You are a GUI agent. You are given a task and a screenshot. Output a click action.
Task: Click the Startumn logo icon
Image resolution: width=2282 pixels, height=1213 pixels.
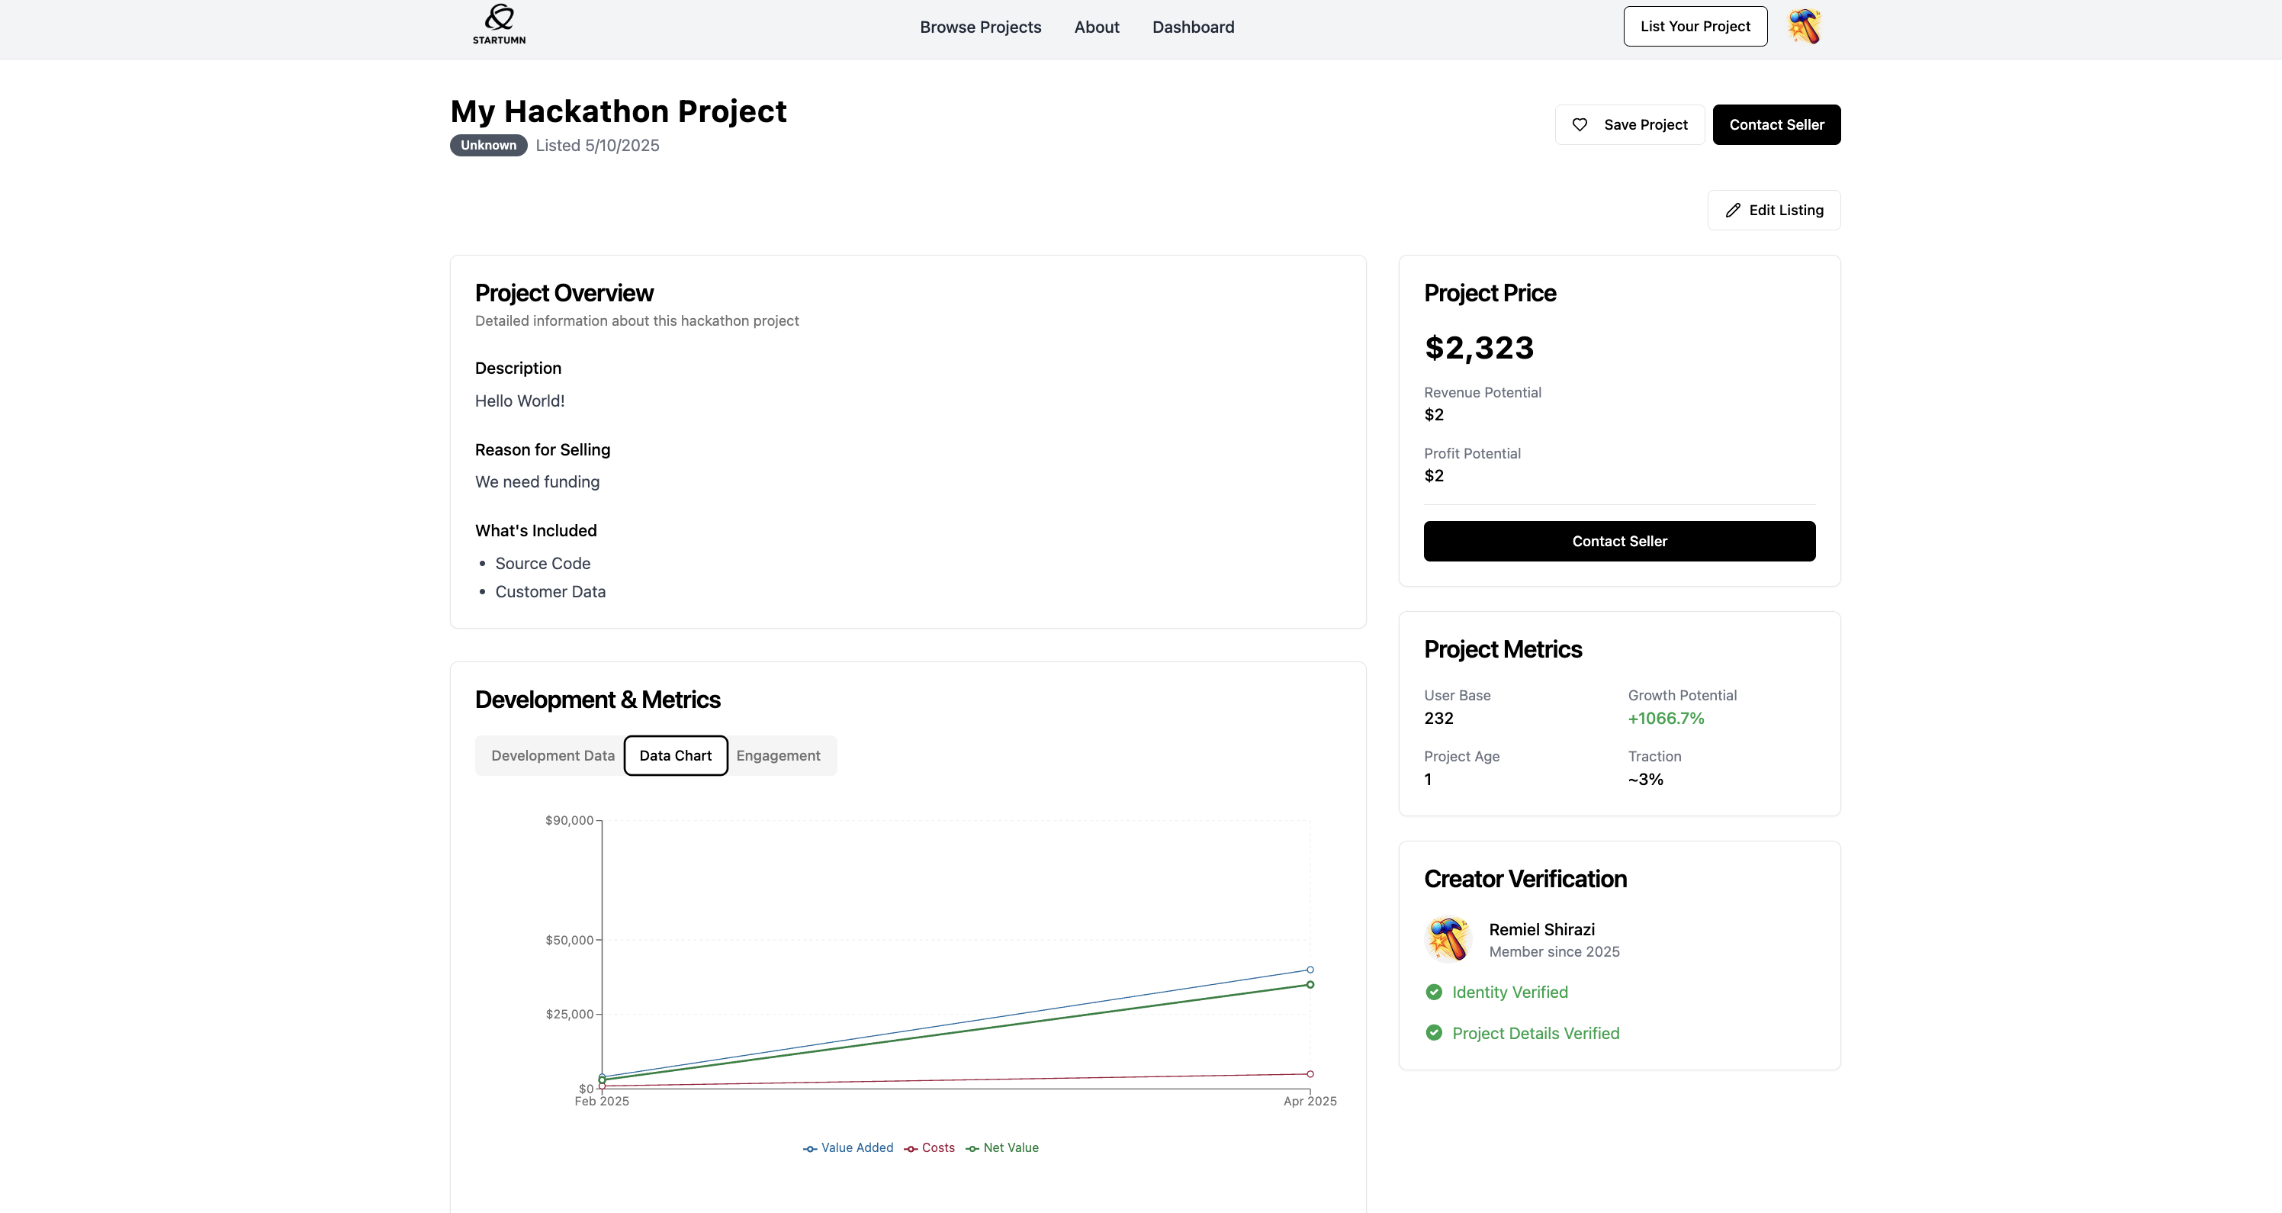[499, 18]
